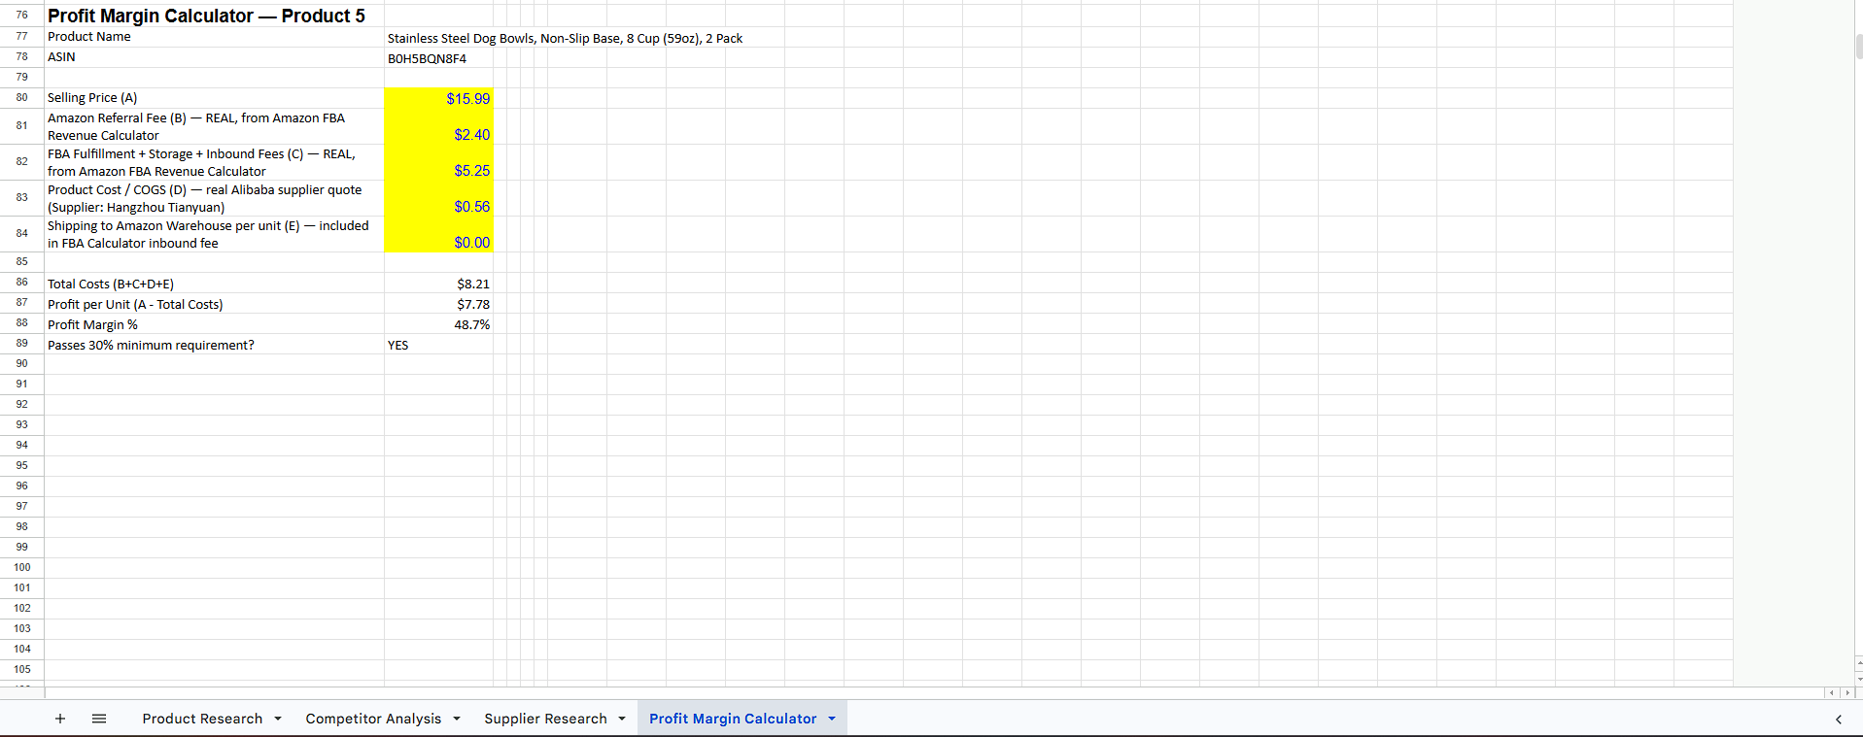
Task: Select the title cell 'Profit Margin Calculator — Product 5'
Action: tap(214, 16)
